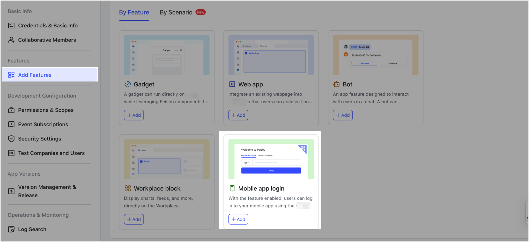Viewport: 529px width, 242px height.
Task: Click the Bot description text
Action: tap(371, 98)
